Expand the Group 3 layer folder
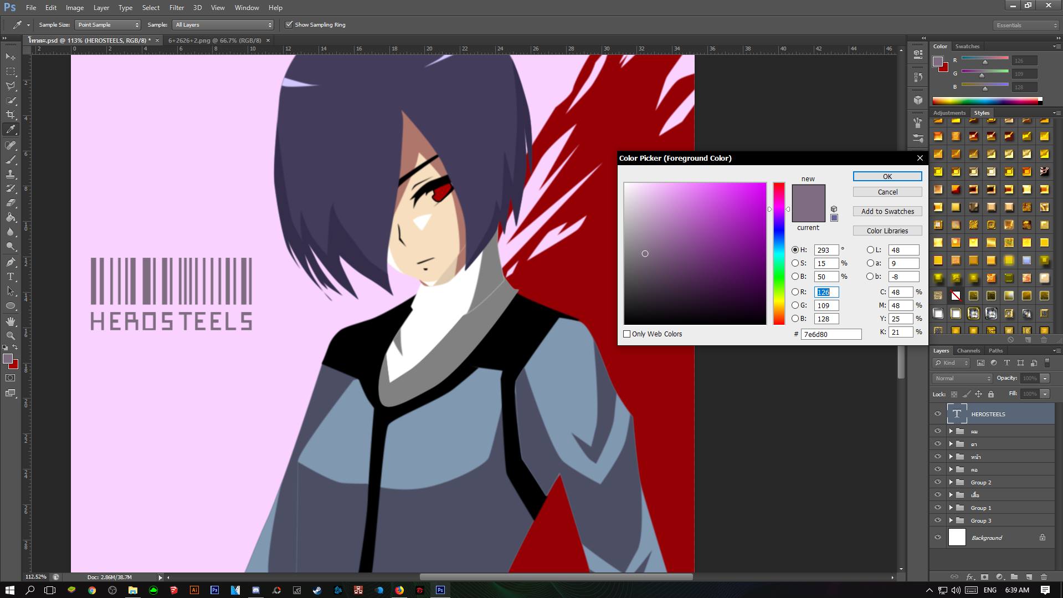Image resolution: width=1063 pixels, height=598 pixels. pos(951,520)
